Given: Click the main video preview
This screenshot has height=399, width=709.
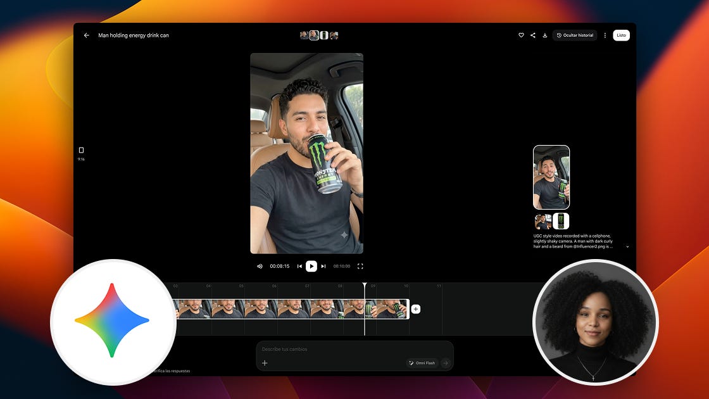Looking at the screenshot, I should (306, 153).
